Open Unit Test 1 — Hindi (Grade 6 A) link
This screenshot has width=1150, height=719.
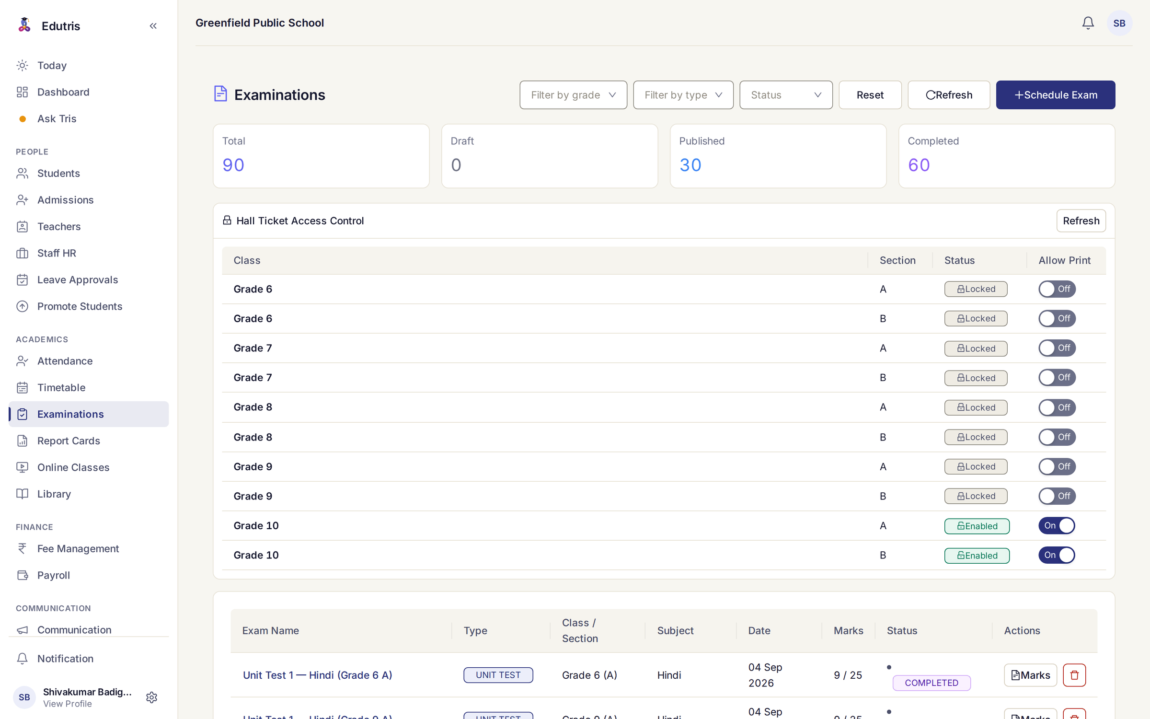coord(317,675)
